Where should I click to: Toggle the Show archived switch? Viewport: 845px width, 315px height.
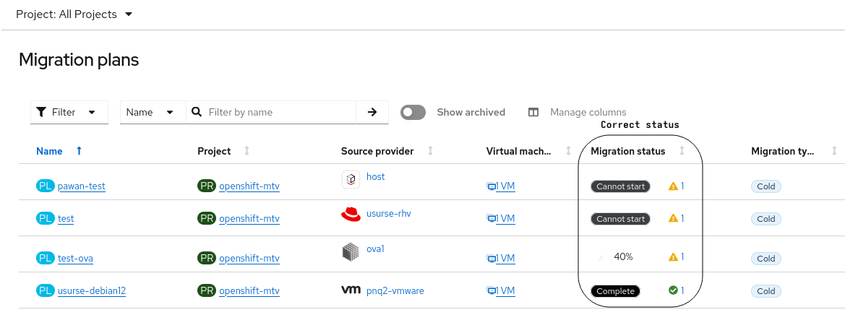click(413, 112)
